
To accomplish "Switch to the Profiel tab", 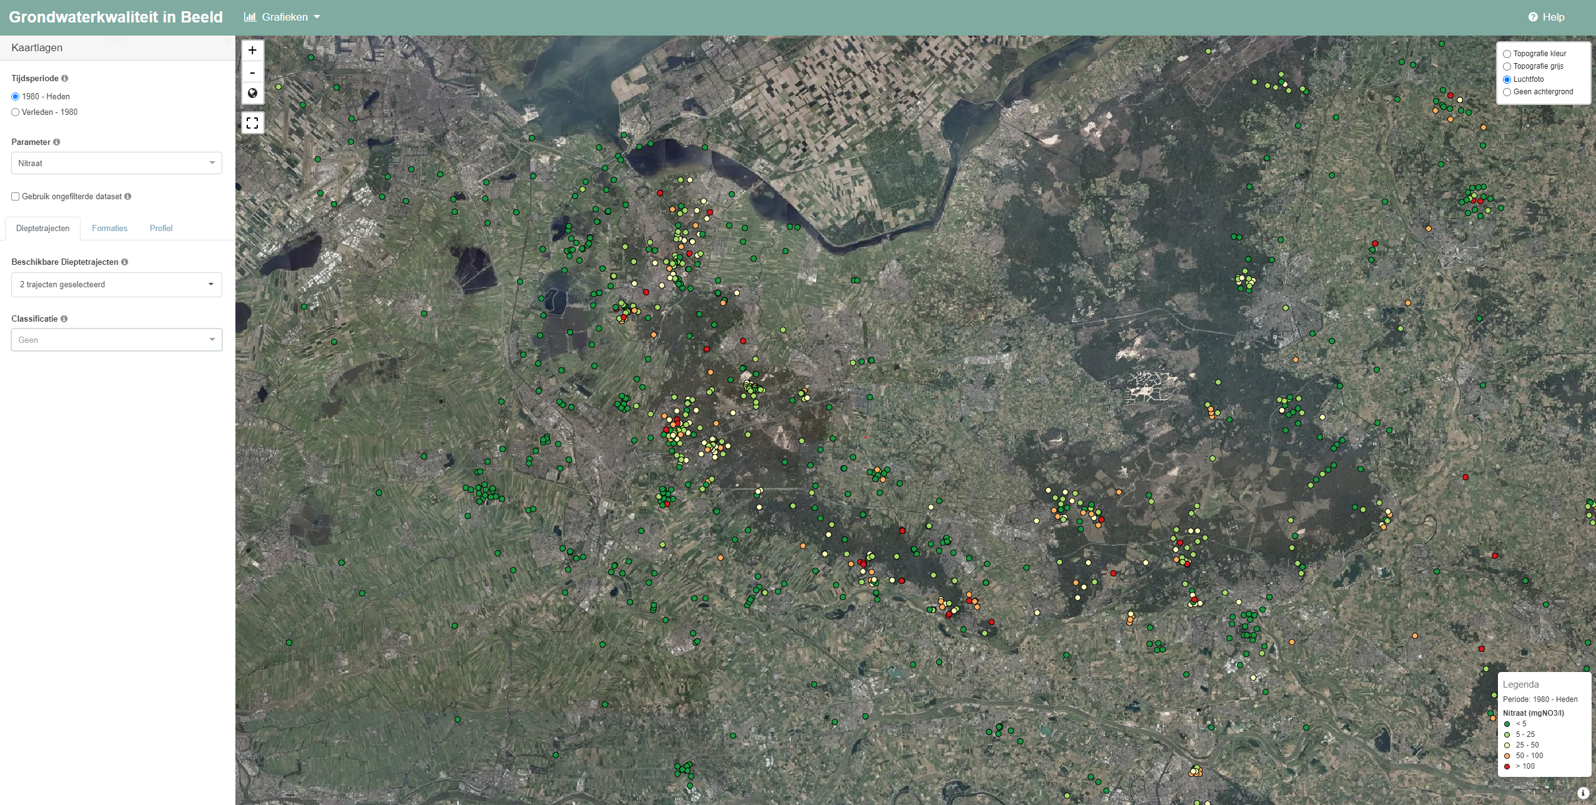I will pos(161,229).
